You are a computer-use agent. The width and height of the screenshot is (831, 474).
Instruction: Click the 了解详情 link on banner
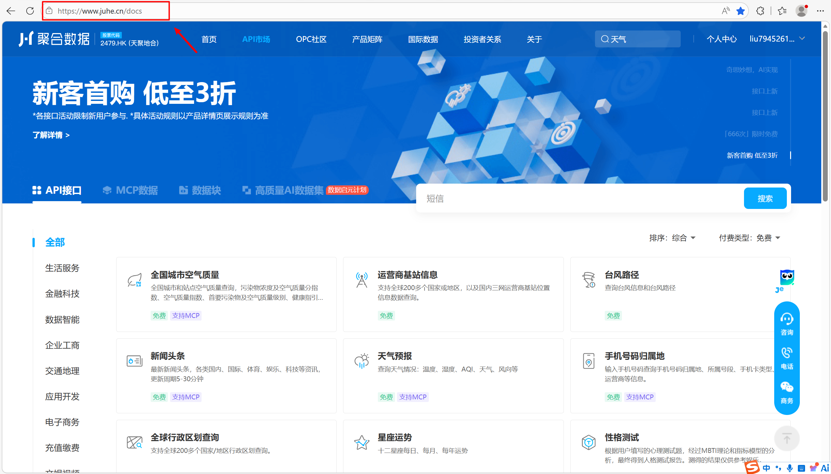(51, 135)
